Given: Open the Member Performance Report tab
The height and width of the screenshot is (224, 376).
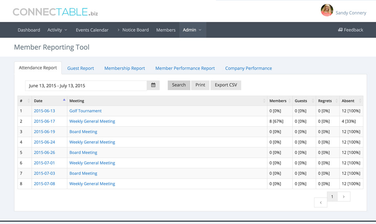Looking at the screenshot, I should (x=185, y=68).
